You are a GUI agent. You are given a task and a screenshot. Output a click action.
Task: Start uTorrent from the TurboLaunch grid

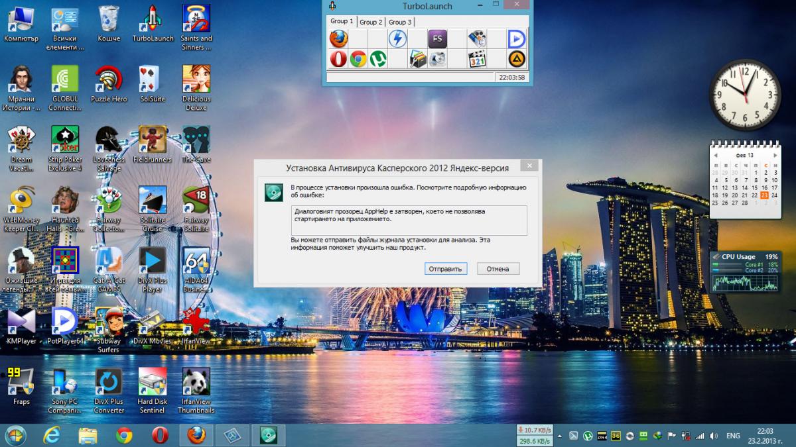coord(378,59)
